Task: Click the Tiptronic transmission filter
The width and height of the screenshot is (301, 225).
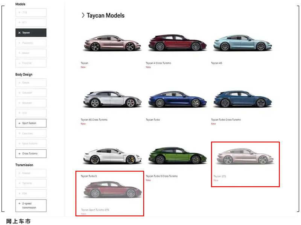Action: coord(31,183)
